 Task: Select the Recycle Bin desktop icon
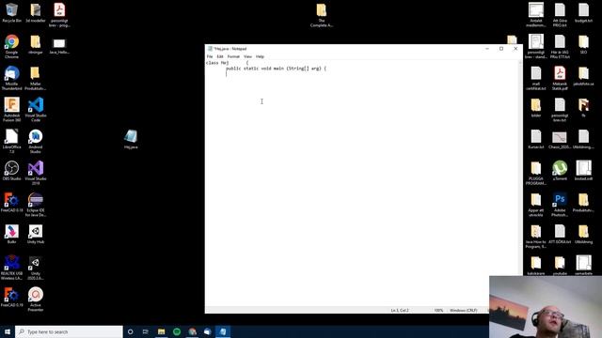pos(12,13)
